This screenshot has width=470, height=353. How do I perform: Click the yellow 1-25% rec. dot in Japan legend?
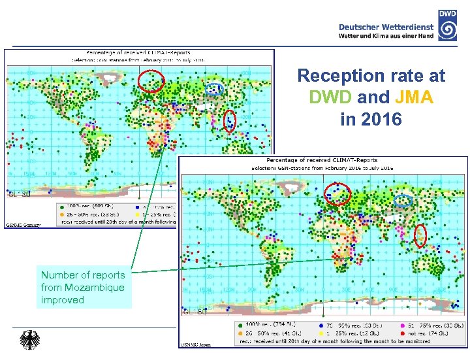pyautogui.click(x=321, y=333)
